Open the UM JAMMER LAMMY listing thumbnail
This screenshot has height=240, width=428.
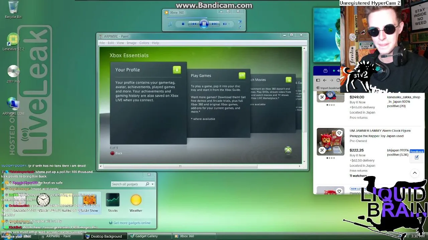pos(330,142)
